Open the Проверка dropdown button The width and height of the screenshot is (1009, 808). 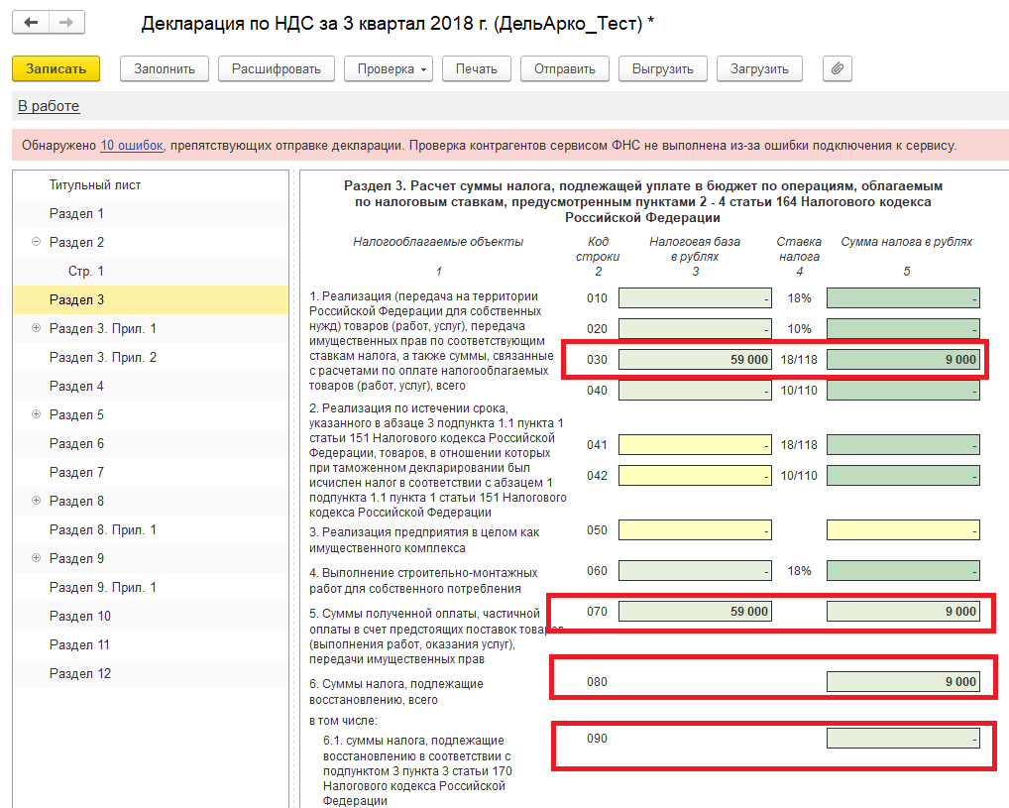point(389,68)
